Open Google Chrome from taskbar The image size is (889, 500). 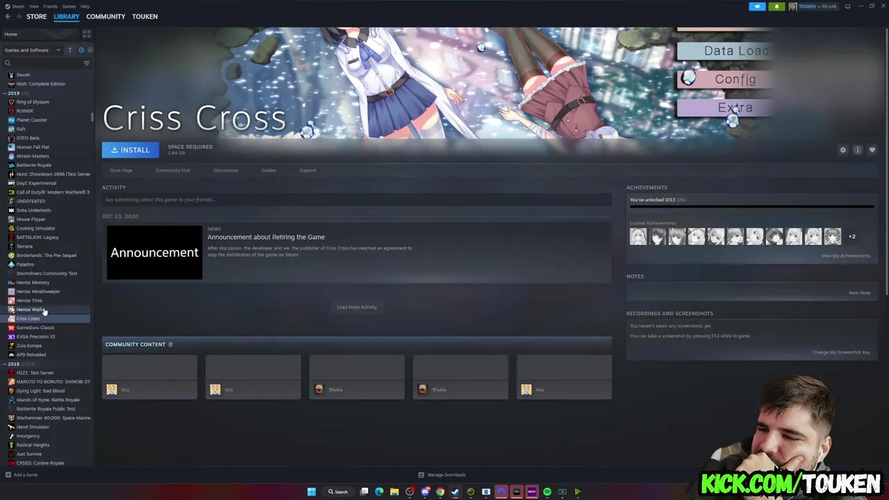click(440, 492)
